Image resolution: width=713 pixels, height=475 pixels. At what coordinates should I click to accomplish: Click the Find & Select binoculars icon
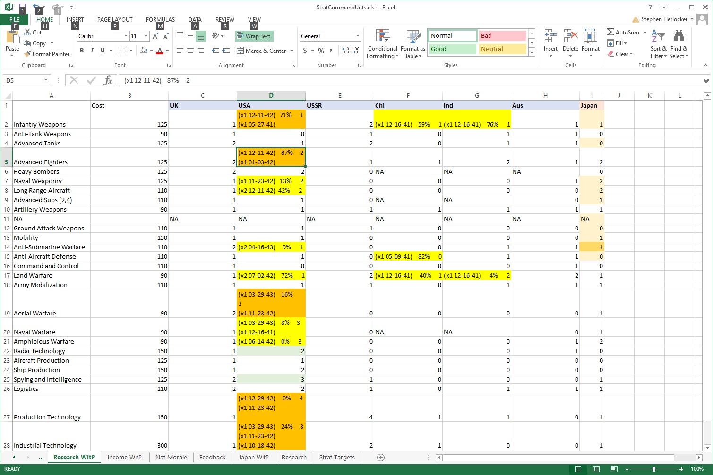coord(679,37)
